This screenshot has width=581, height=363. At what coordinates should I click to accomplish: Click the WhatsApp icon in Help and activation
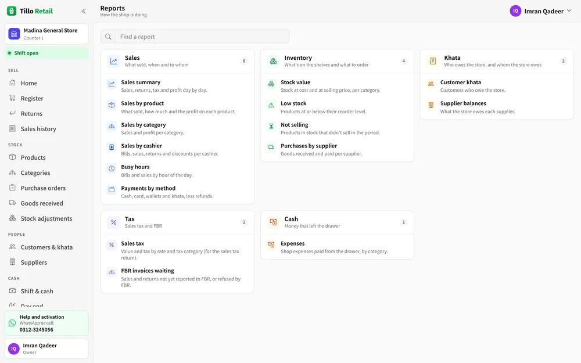click(12, 323)
